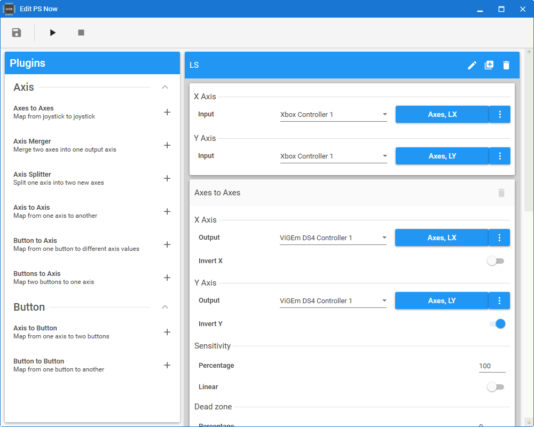The image size is (534, 427).
Task: Click scrollbar down arrow at bottom right
Action: tap(529, 422)
